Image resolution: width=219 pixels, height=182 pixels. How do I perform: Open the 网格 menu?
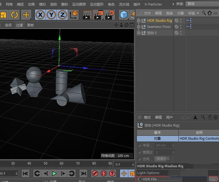coord(9,4)
